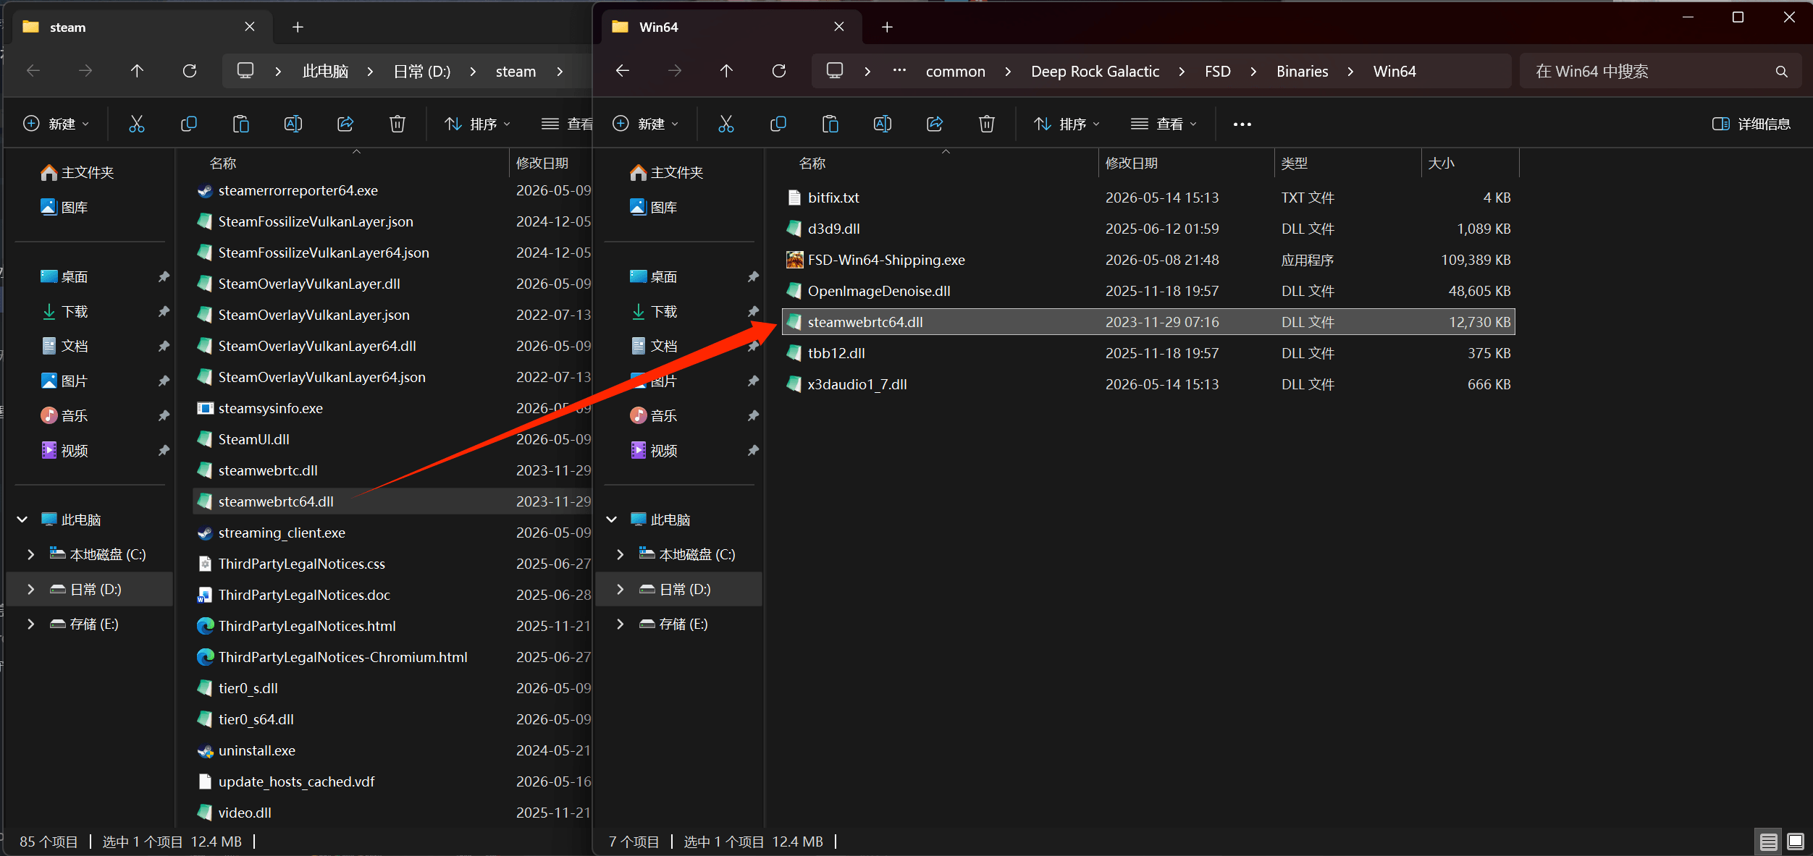Toggle the 详细信息 details pane

(1751, 124)
